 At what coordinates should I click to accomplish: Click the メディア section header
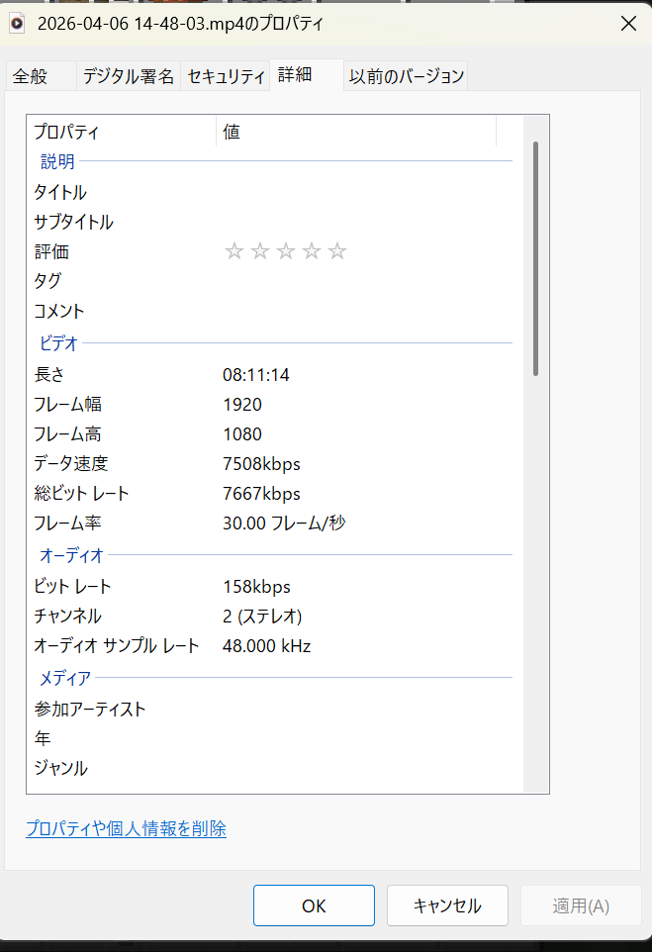(65, 678)
